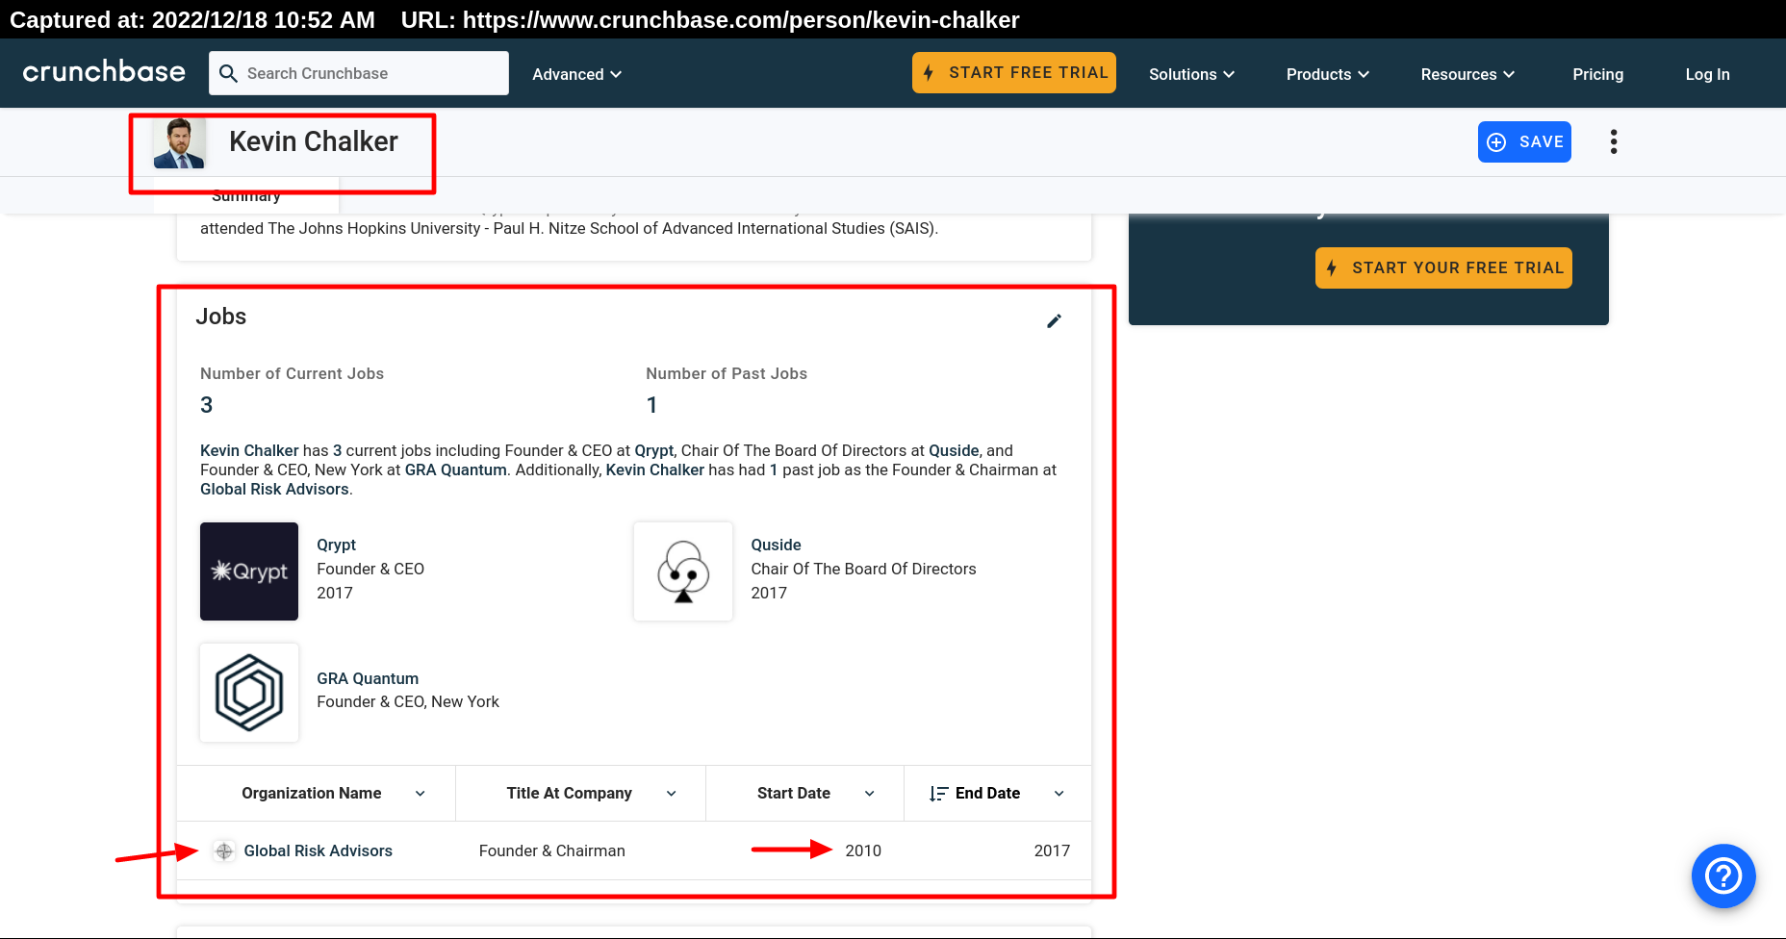The width and height of the screenshot is (1786, 939).
Task: Click Kevin Chalker's profile photo
Action: coord(179,142)
